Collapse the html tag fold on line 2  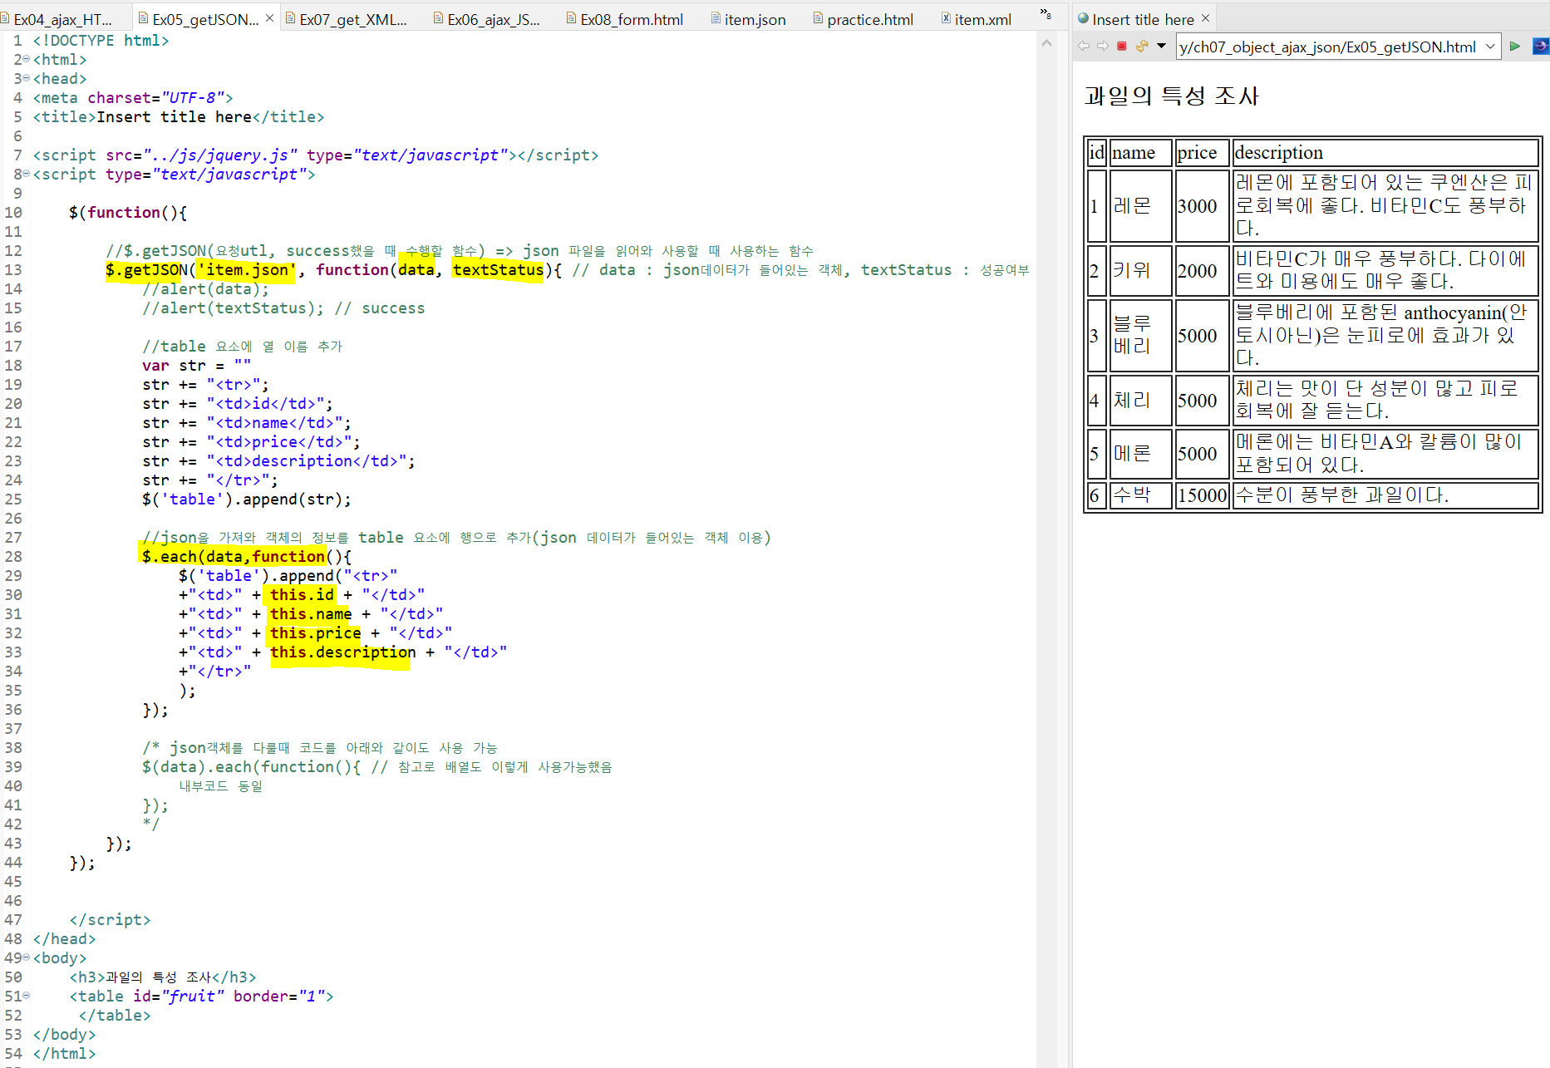coord(27,59)
